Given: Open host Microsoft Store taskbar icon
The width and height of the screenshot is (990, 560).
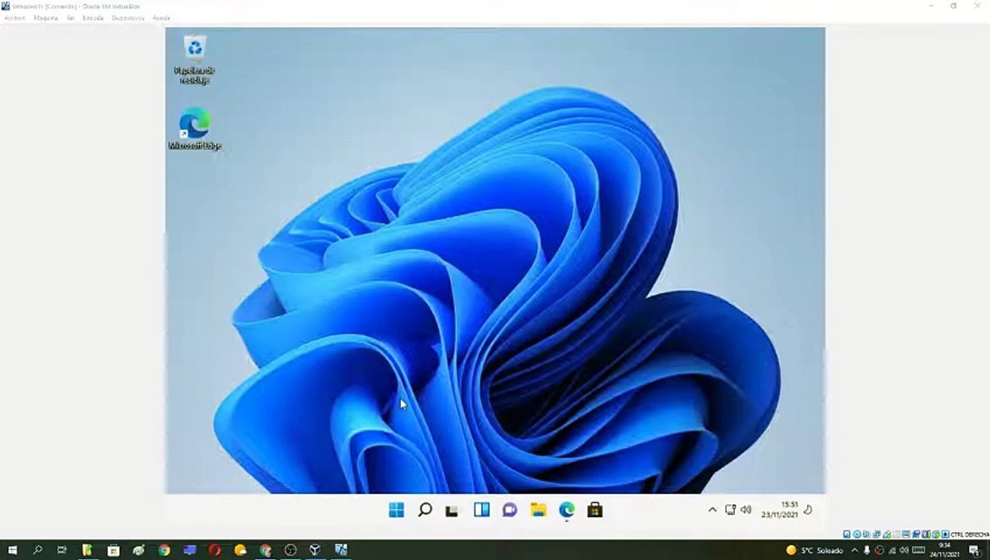Looking at the screenshot, I should pos(114,550).
